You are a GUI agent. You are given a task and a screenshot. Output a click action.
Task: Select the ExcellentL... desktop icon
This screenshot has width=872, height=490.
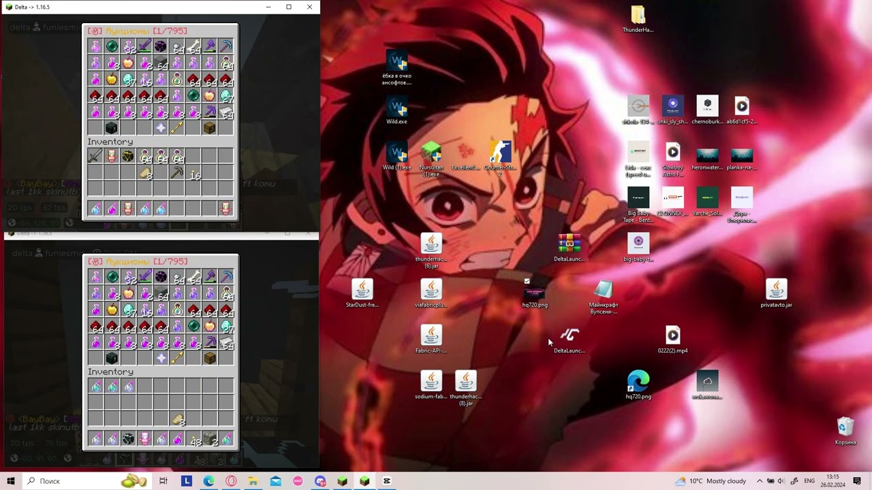click(465, 157)
